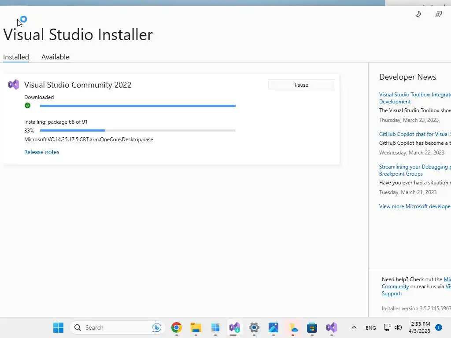
Task: Open Microsoft Store from the taskbar
Action: tap(312, 327)
